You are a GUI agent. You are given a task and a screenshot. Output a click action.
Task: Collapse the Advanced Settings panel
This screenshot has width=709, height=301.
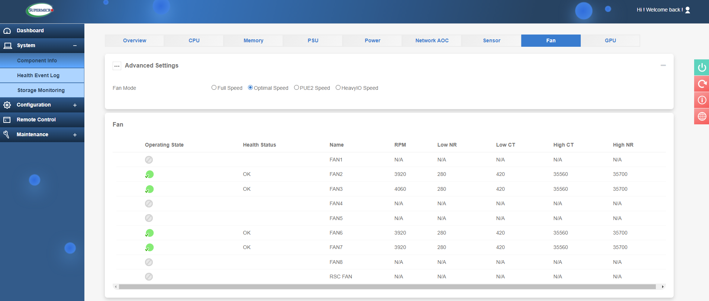[663, 65]
